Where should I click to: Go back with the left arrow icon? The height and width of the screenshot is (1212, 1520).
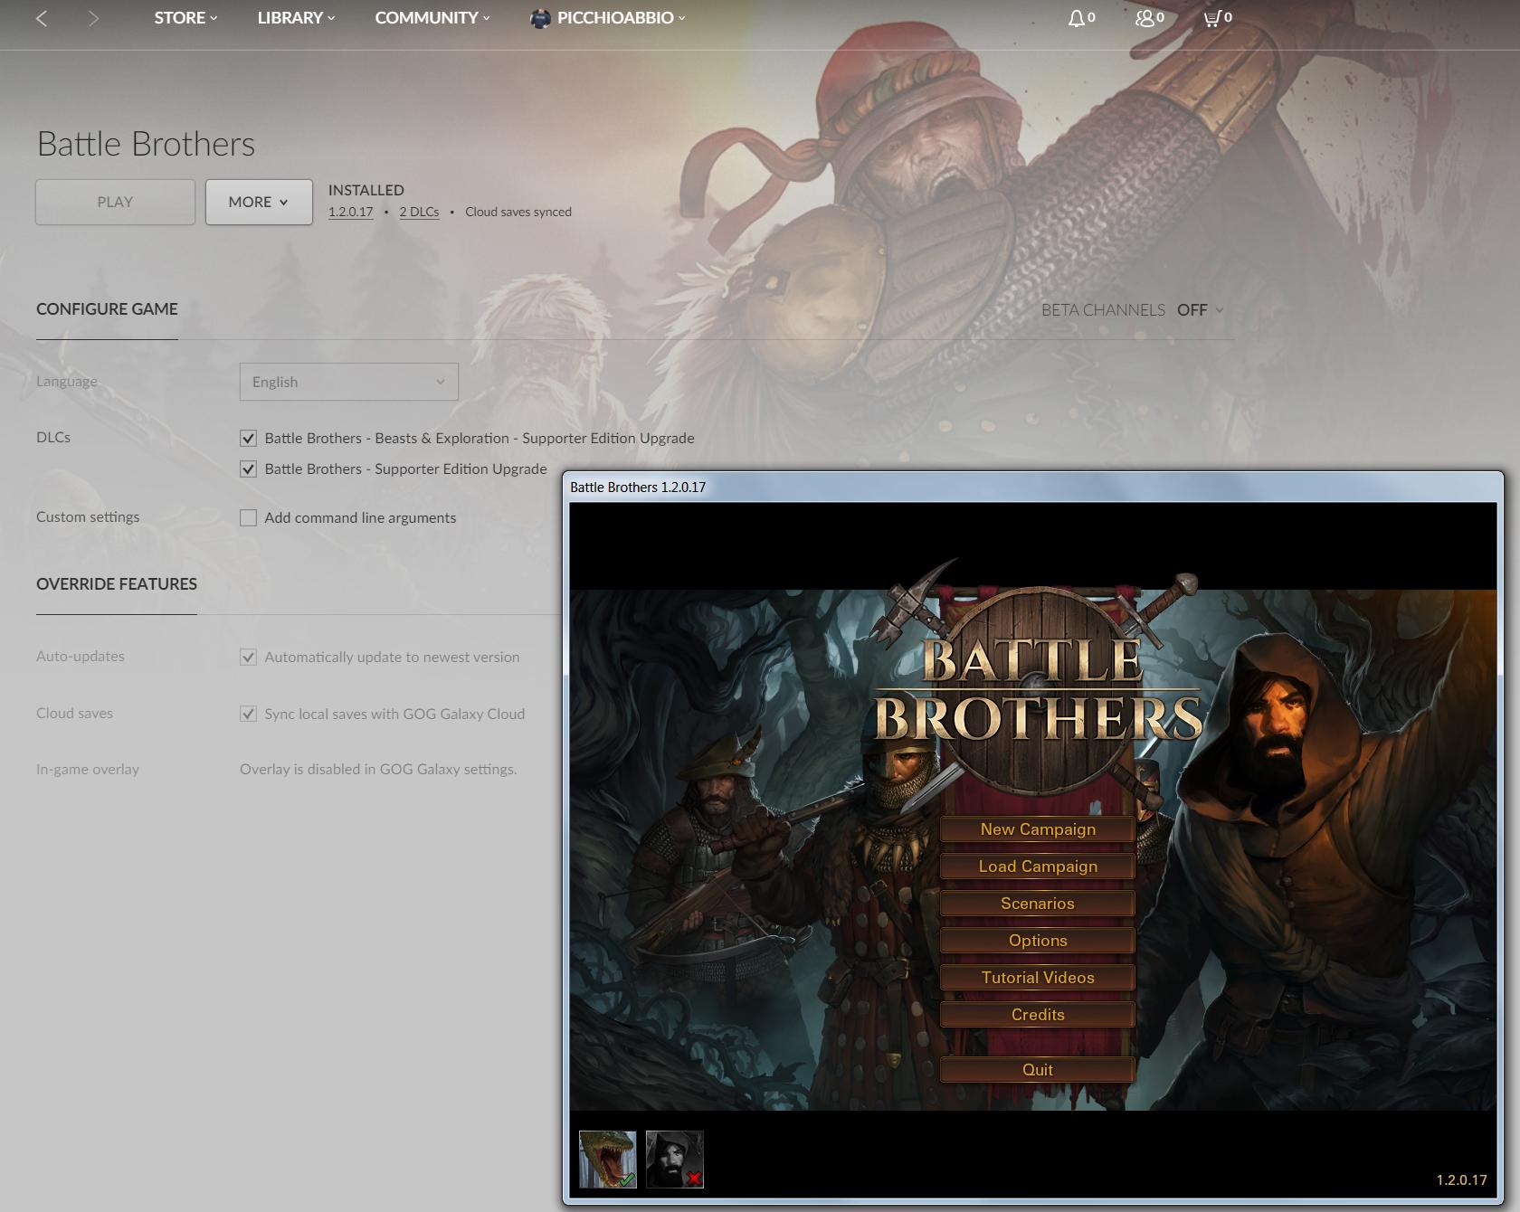(42, 18)
